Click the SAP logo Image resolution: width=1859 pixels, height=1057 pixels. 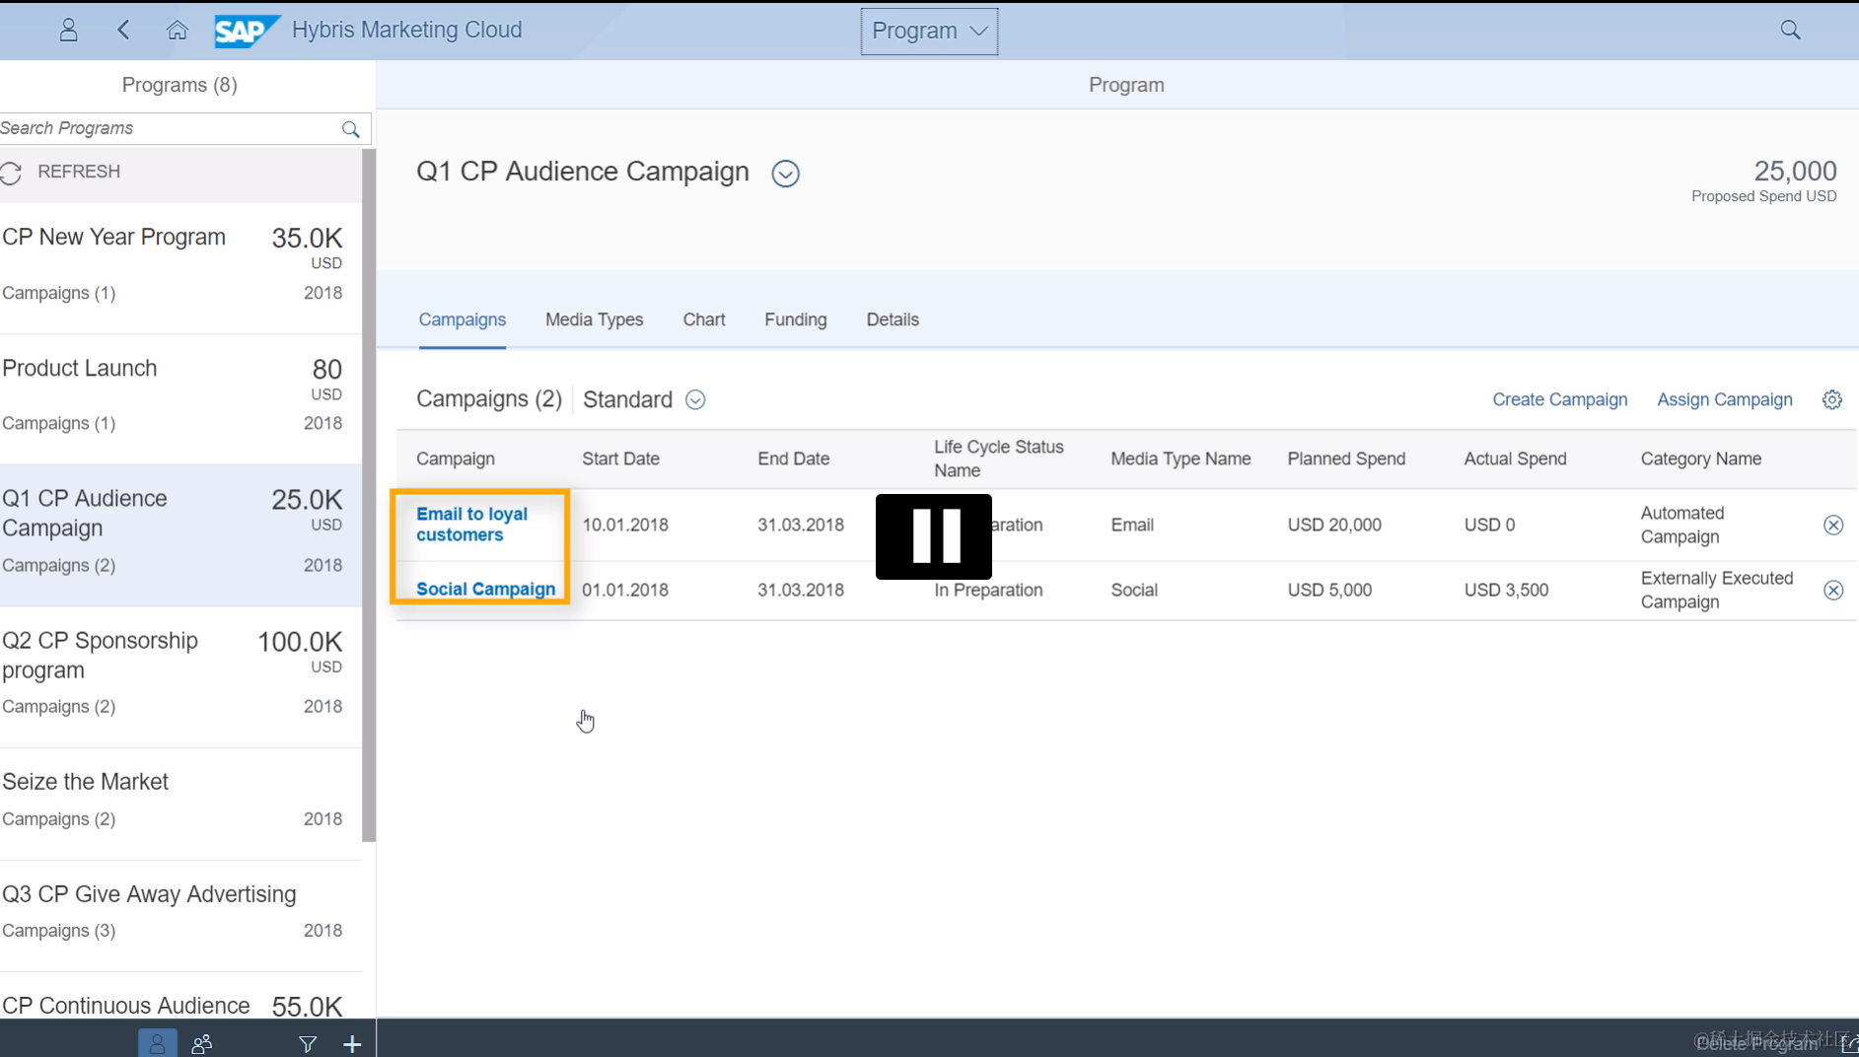(x=247, y=31)
